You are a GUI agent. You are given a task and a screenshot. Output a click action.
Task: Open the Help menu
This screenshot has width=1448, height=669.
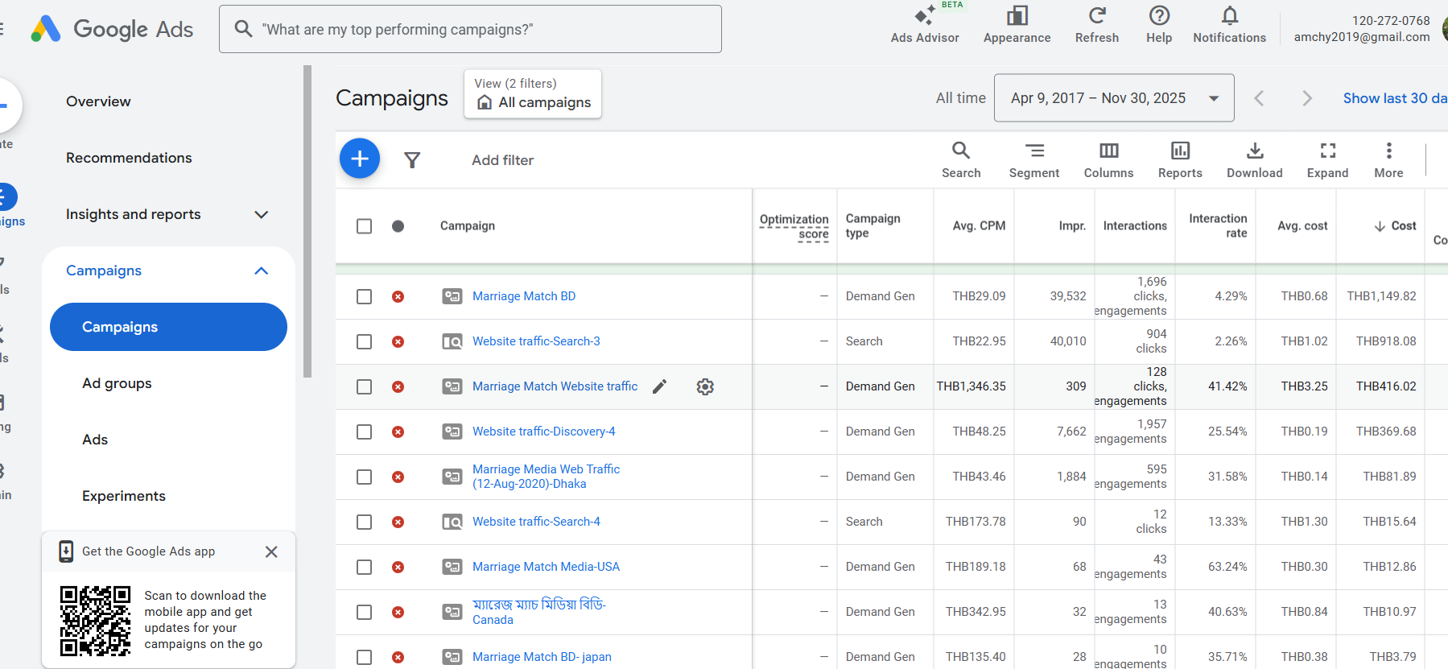(1159, 25)
